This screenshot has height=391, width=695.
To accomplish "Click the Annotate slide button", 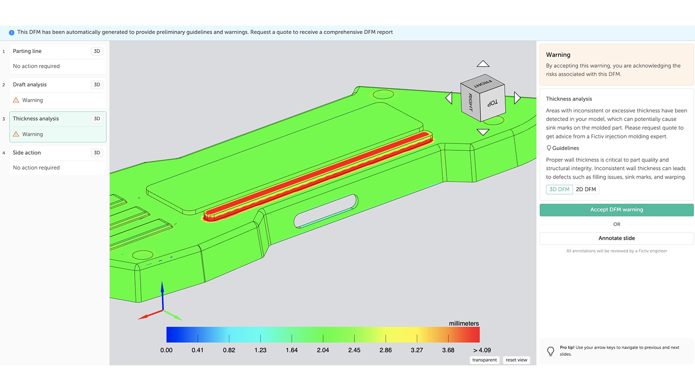I will click(616, 238).
